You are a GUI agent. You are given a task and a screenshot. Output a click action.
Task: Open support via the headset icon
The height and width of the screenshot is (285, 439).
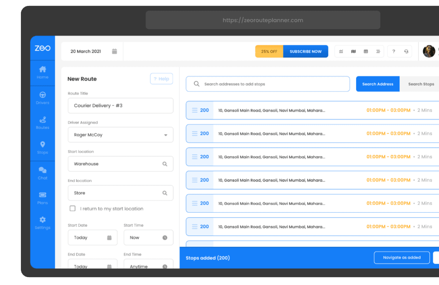pyautogui.click(x=406, y=51)
